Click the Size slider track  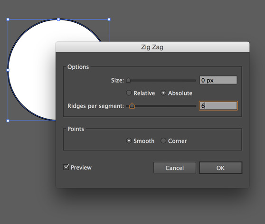[161, 81]
